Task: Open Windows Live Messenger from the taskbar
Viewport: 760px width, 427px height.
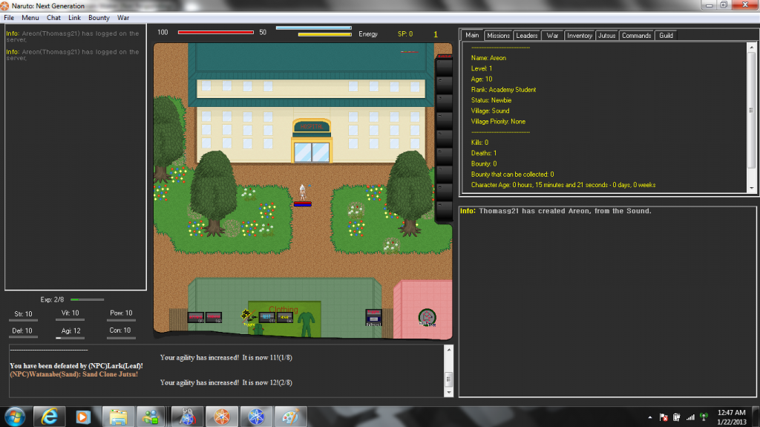Action: (151, 417)
